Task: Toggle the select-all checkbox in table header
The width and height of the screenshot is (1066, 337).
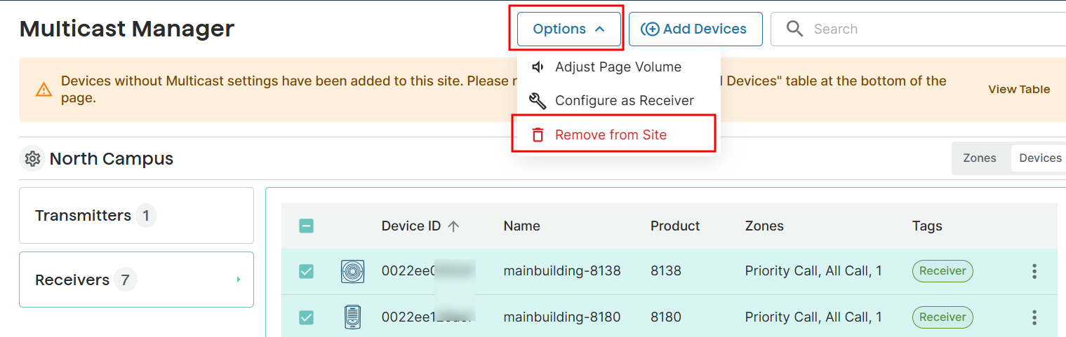Action: coord(306,226)
